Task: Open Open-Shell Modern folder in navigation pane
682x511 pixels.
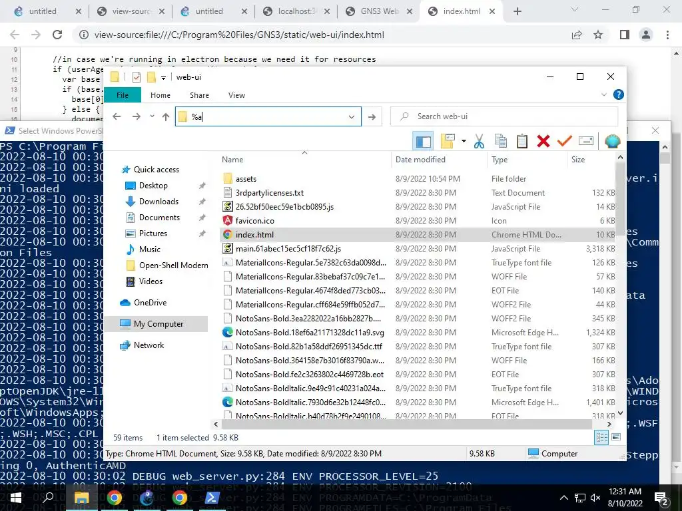Action: [x=174, y=265]
